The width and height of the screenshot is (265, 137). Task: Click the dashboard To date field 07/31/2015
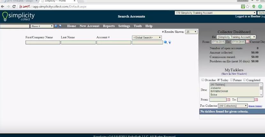tap(238, 42)
